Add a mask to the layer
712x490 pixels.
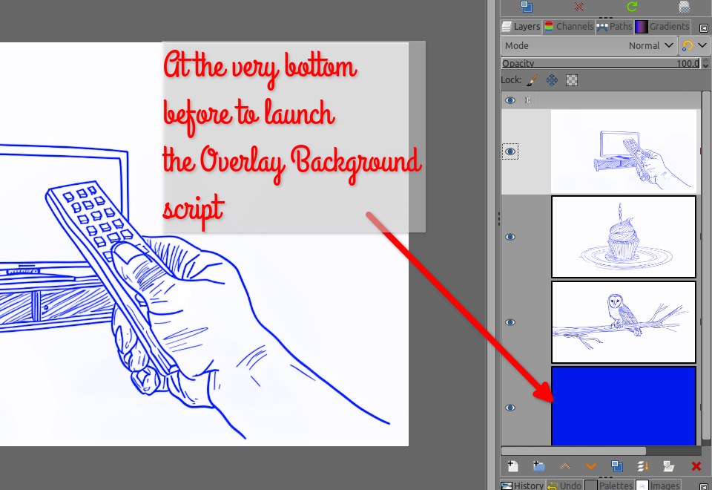(x=669, y=466)
